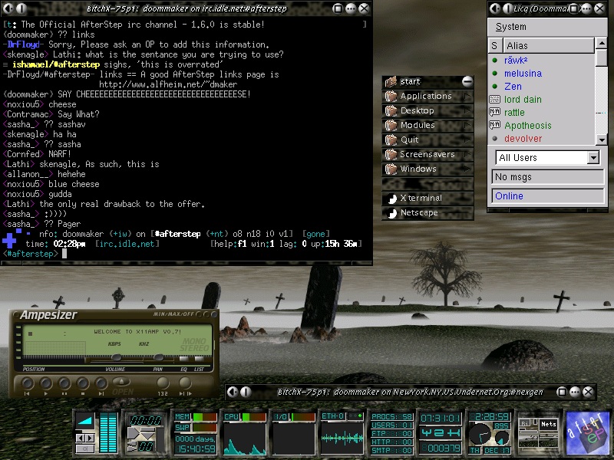Skip to next track in Ampesizer
The image size is (614, 460).
coord(102,382)
